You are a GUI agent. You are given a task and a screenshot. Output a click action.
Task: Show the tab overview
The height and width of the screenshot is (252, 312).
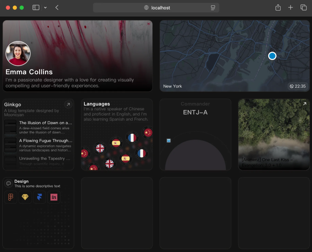click(304, 7)
